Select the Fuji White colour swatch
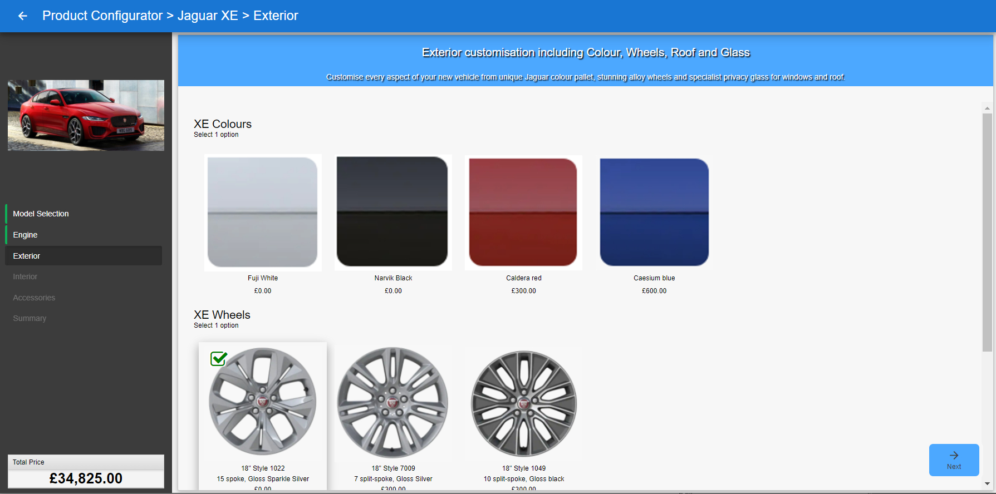 [x=263, y=212]
